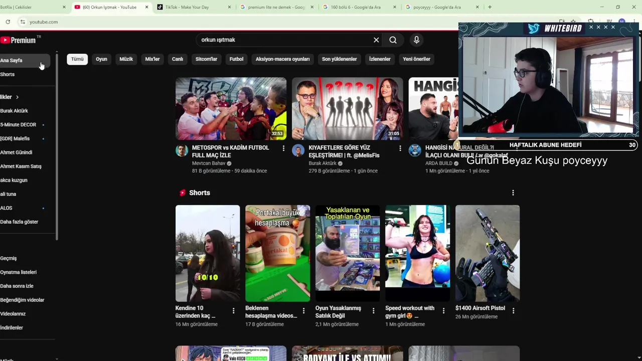This screenshot has width=642, height=361.
Task: Click the magnifier search button
Action: [393, 40]
